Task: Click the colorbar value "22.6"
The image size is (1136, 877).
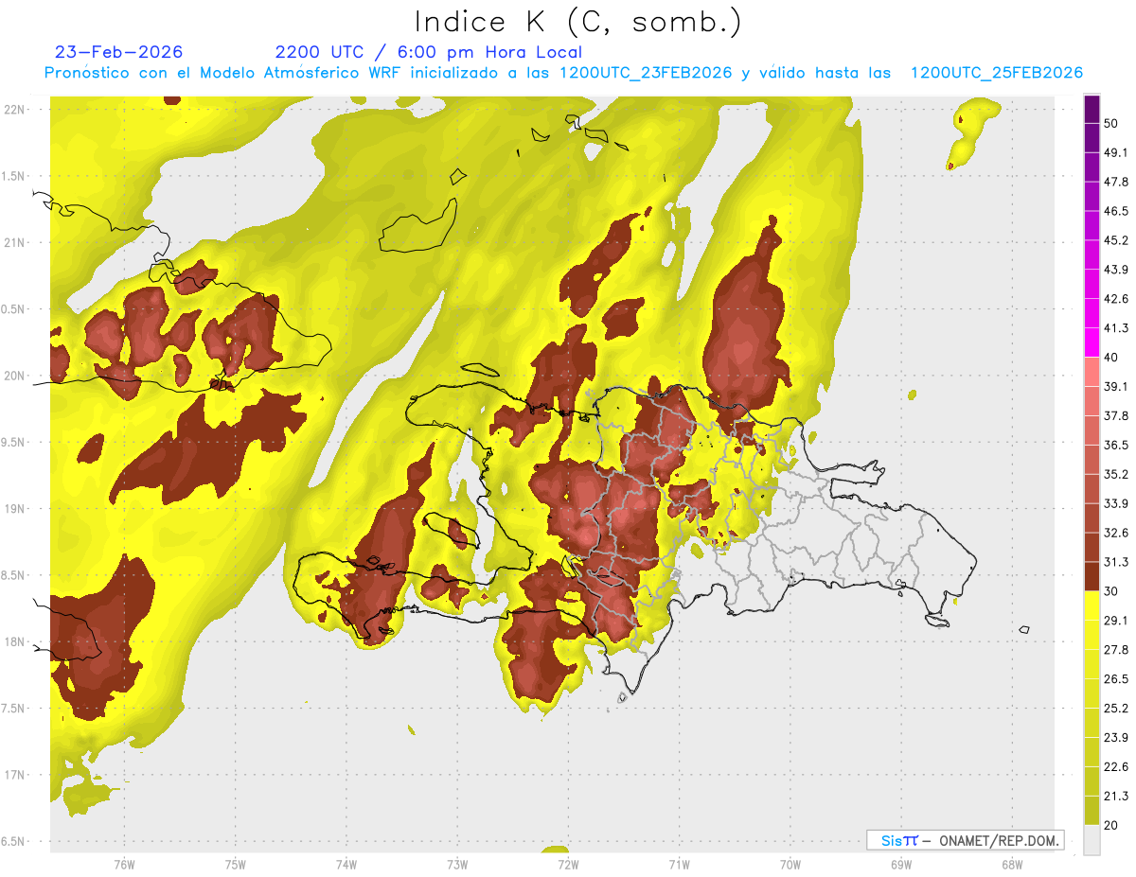Action: click(x=1116, y=766)
